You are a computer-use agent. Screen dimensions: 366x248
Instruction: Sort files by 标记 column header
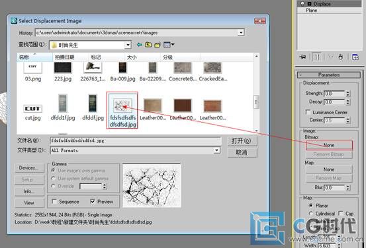[x=107, y=57]
